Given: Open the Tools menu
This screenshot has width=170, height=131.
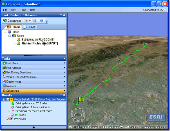Looking at the screenshot, I should (x=23, y=10).
